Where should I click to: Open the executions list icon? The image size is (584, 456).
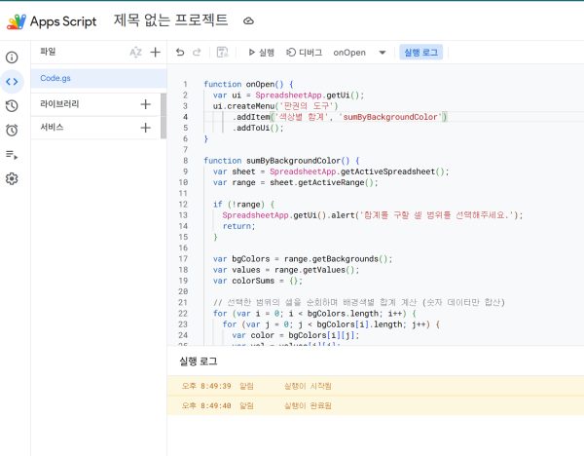pyautogui.click(x=12, y=155)
